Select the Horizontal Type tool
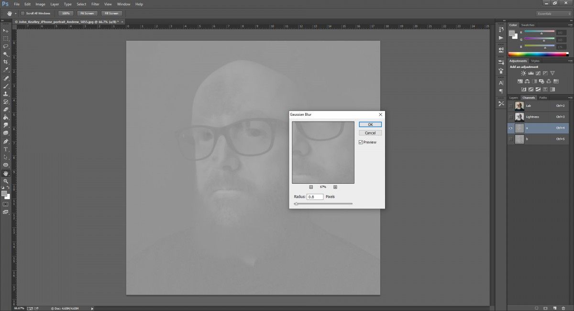574x311 pixels. click(x=6, y=149)
